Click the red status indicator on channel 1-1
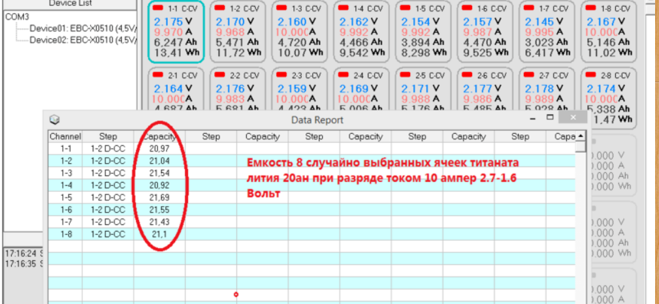This screenshot has height=304, width=659. (159, 9)
